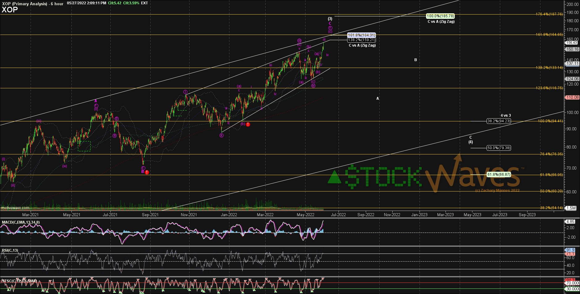Select the 38.2%(94.23) retracement label

tap(499, 121)
